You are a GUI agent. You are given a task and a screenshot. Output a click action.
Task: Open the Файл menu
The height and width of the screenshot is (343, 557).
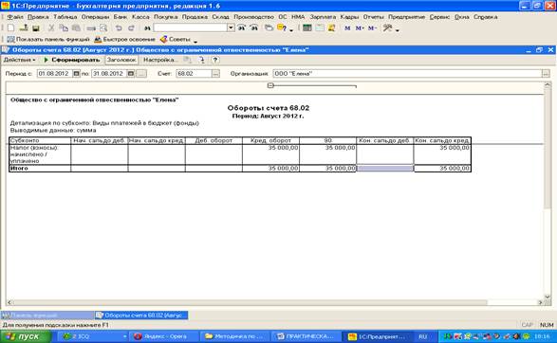(x=15, y=17)
